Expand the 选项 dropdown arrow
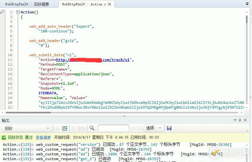Screen dimensions: 252x162 tap(160, 128)
